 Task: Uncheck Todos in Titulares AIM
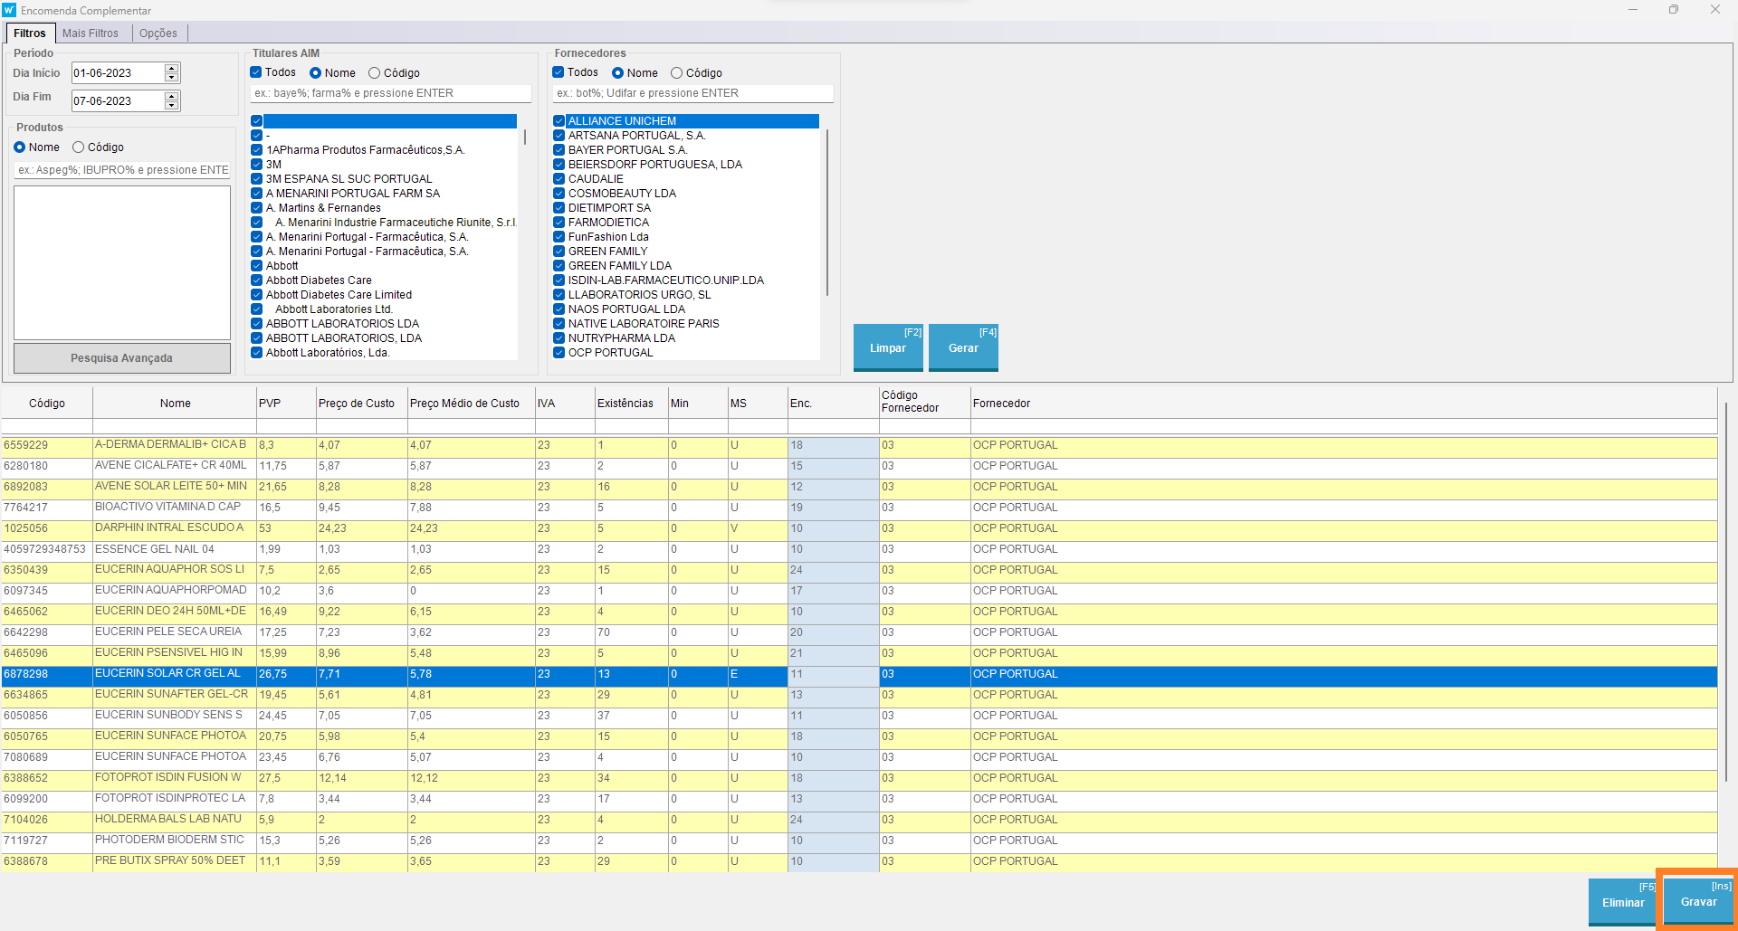click(256, 72)
